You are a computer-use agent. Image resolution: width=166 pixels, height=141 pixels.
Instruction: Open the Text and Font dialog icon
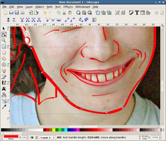[x=137, y=13]
